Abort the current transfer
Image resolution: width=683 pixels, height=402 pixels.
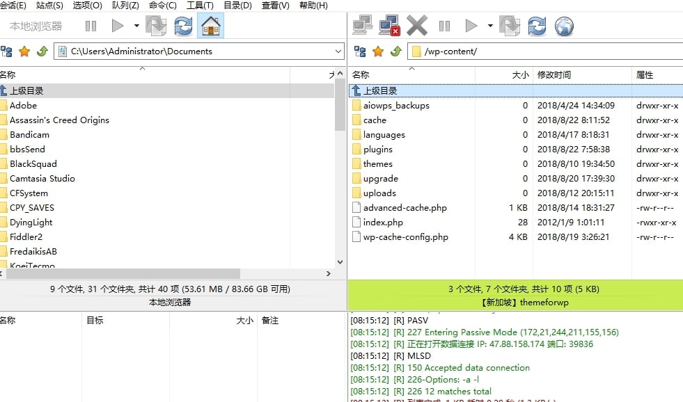coord(415,26)
